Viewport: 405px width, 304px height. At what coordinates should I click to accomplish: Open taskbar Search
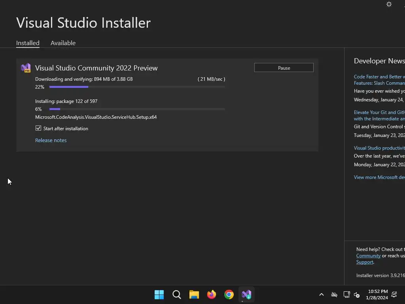177,294
